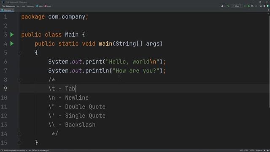Image resolution: width=270 pixels, height=152 pixels.
Task: Click the Debug bug icon in the toolbar
Action: click(x=248, y=6)
